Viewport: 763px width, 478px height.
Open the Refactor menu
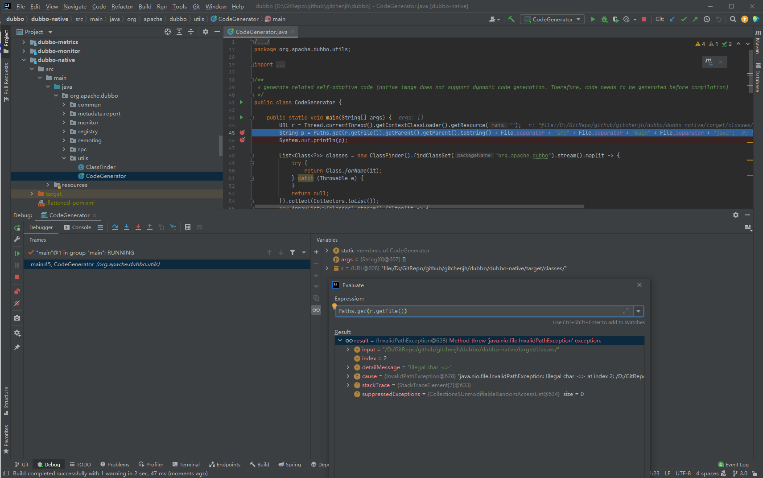coord(122,6)
